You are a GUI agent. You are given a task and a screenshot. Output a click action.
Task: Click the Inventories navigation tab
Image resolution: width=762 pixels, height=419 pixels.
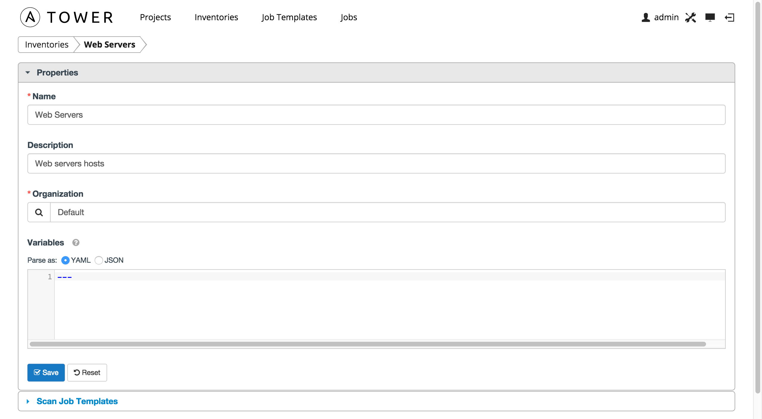click(216, 17)
